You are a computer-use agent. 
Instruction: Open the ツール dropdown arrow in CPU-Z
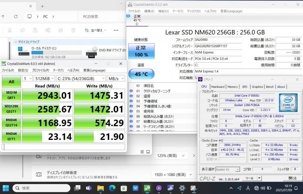pos(259,178)
